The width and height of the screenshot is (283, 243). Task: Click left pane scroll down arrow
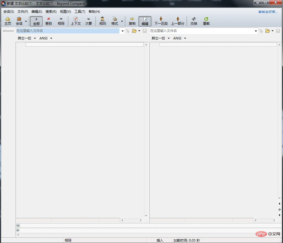[x=146, y=216]
